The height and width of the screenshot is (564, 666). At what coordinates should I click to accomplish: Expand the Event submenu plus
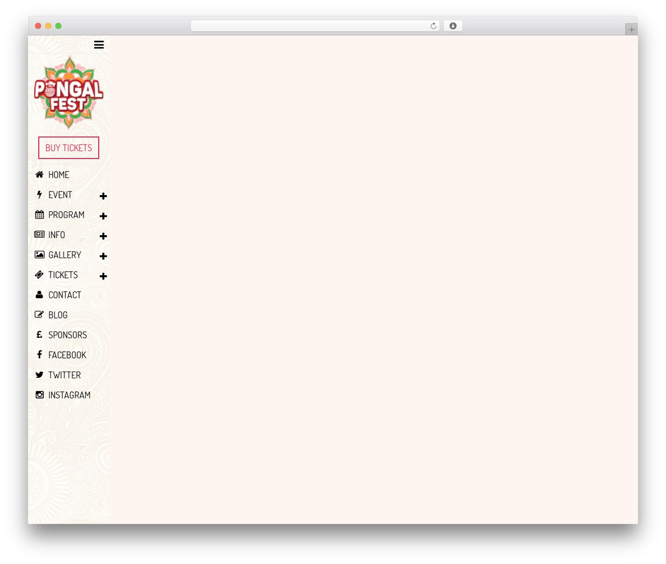(103, 196)
